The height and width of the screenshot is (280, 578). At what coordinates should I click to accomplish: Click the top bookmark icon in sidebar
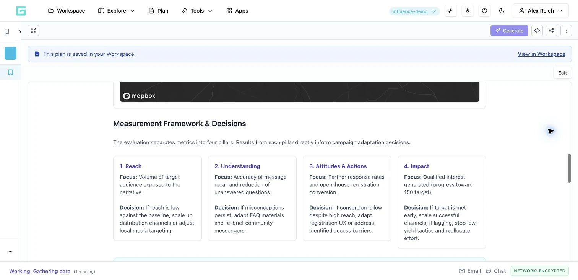tap(7, 32)
